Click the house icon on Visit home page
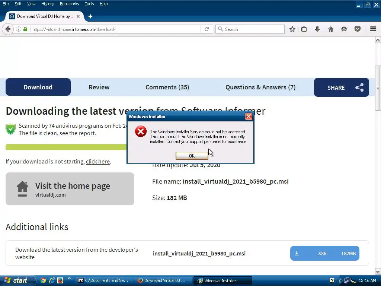381x286 pixels. click(x=22, y=189)
